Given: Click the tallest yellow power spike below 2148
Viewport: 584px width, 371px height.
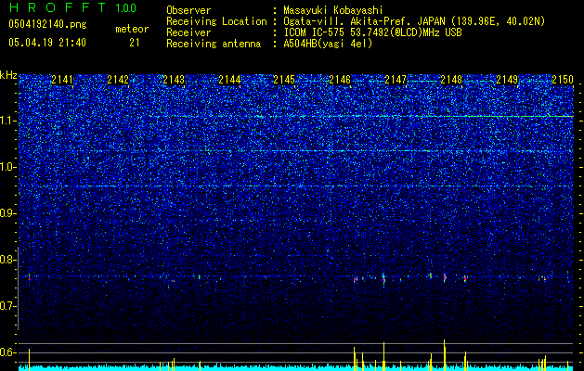Looking at the screenshot, I should click(444, 355).
